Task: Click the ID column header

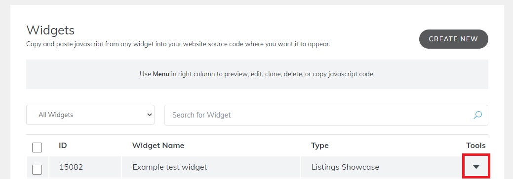Action: pos(63,146)
